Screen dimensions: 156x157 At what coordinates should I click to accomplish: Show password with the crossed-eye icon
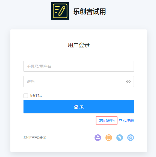click(128, 81)
